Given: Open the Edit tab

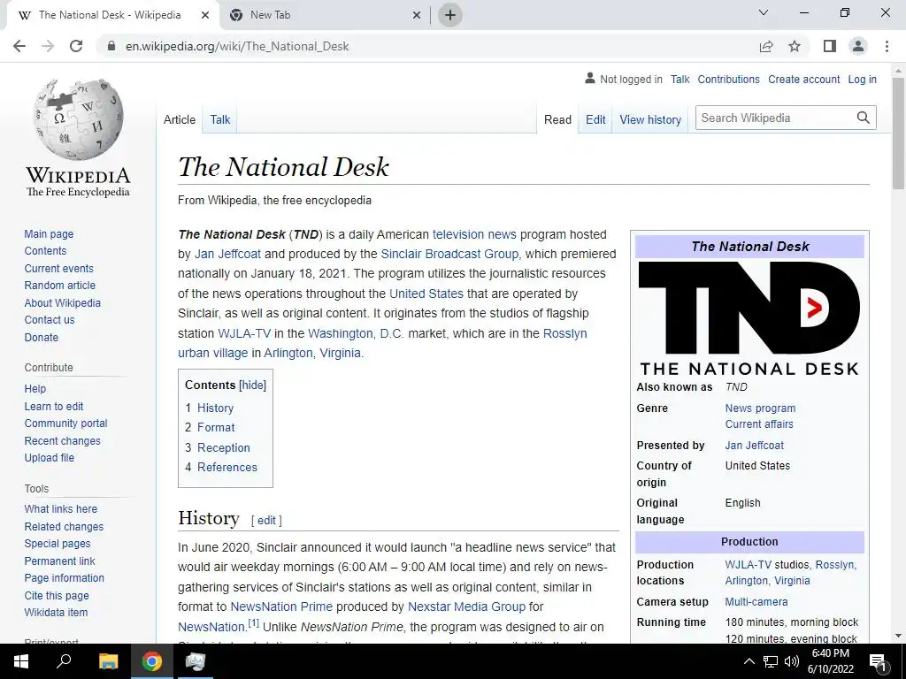Looking at the screenshot, I should [x=595, y=119].
